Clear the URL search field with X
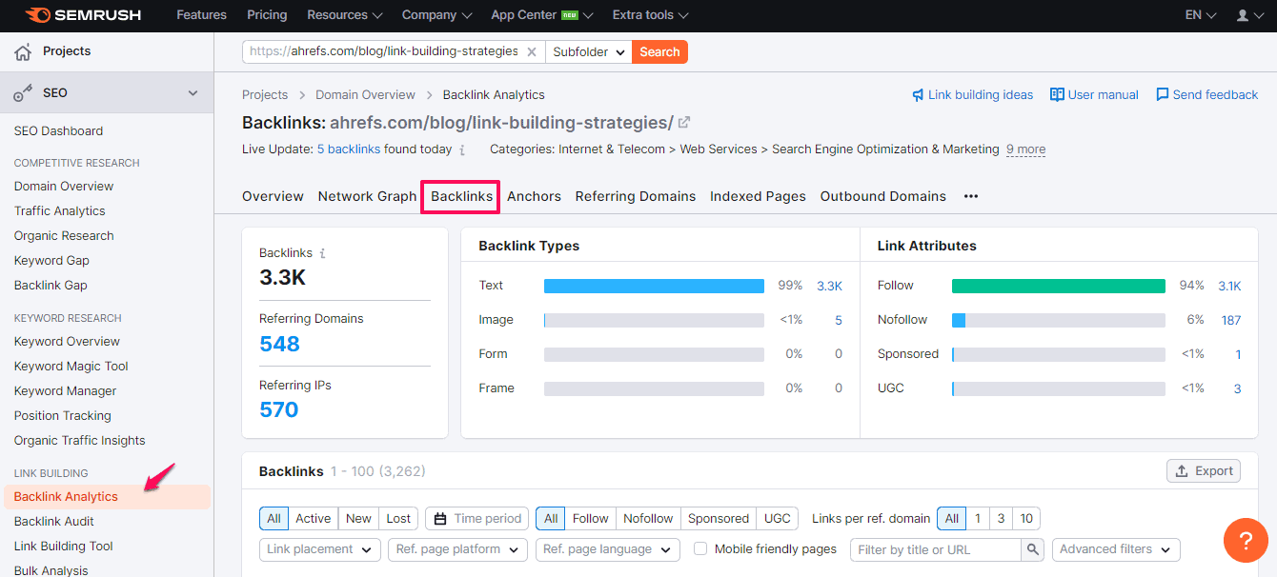This screenshot has height=577, width=1277. pyautogui.click(x=532, y=52)
